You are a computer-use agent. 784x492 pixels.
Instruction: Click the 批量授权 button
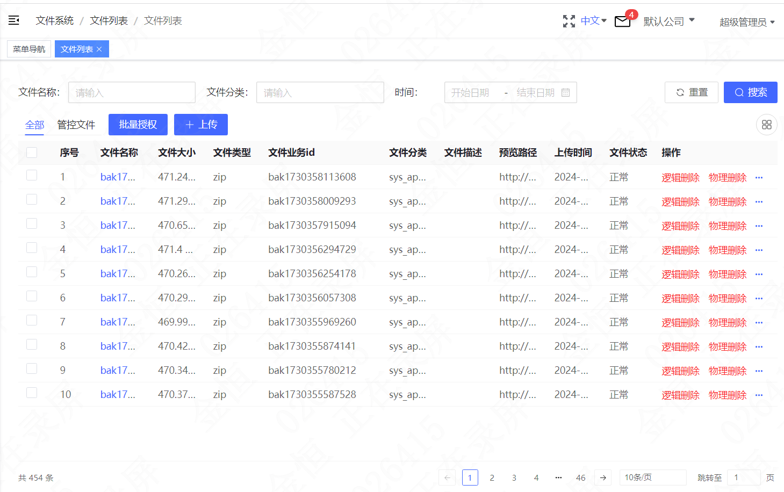138,125
